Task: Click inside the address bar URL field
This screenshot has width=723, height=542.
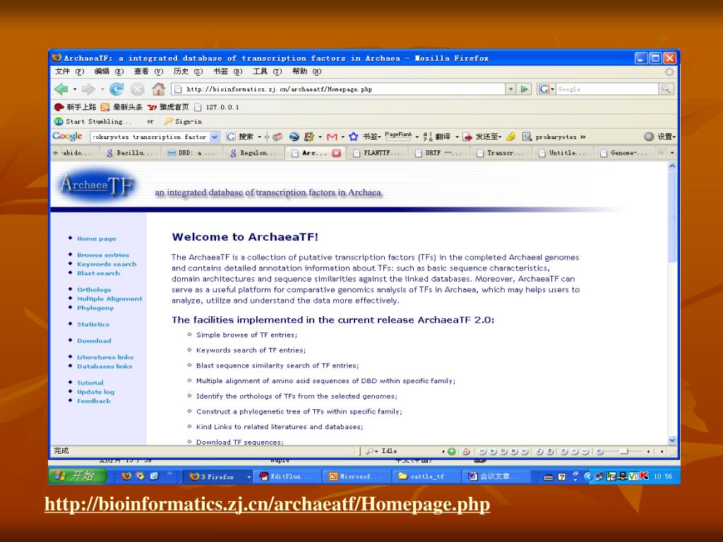Action: click(340, 89)
